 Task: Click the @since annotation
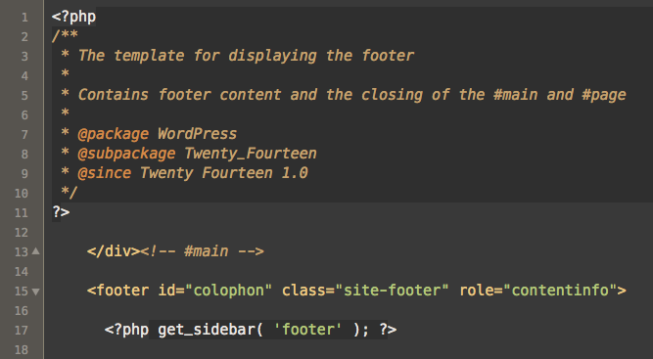pyautogui.click(x=104, y=173)
